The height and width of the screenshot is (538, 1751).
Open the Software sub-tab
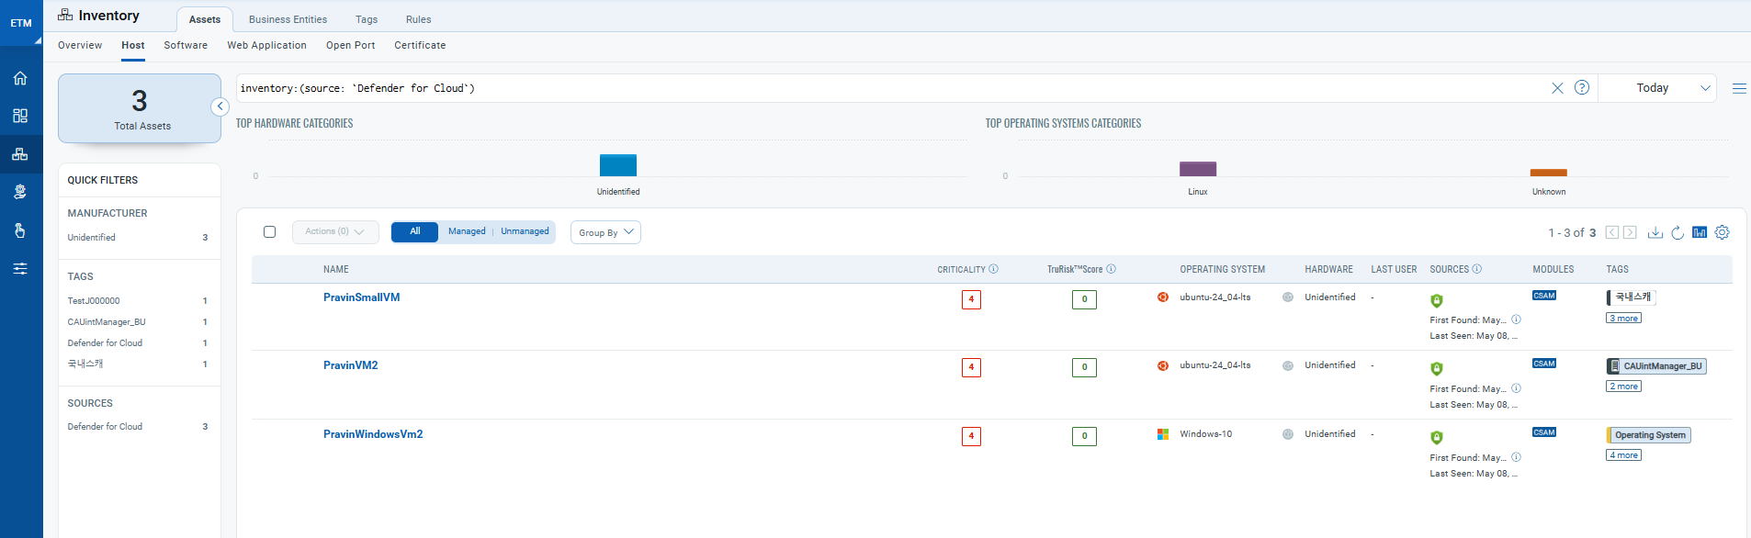point(186,45)
